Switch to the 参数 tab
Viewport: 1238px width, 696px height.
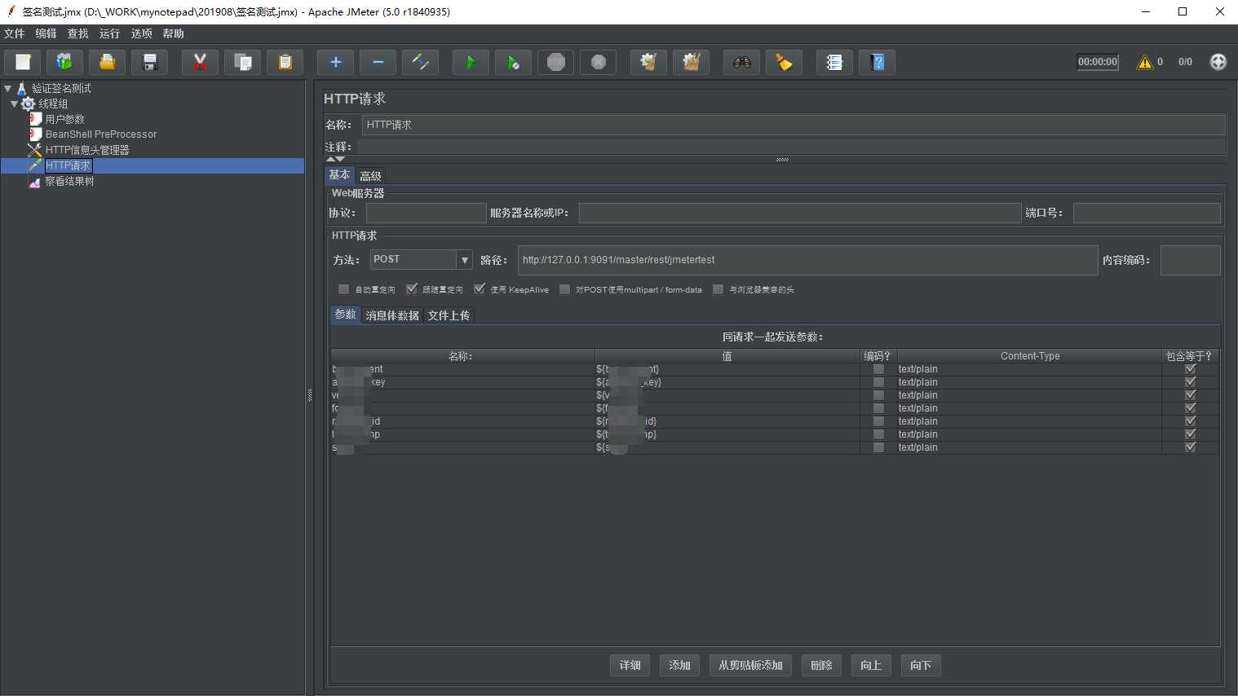[345, 315]
